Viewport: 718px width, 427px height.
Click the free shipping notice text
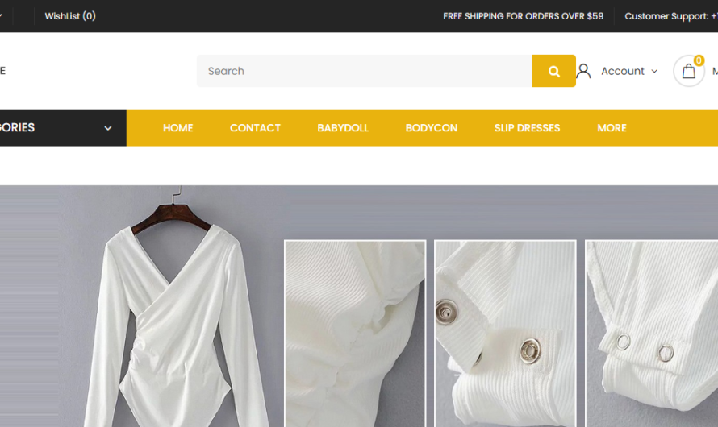click(523, 16)
